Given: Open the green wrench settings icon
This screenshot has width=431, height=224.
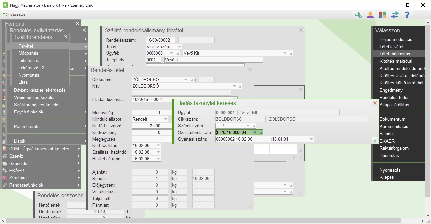Looking at the screenshot, I should click(x=358, y=15).
